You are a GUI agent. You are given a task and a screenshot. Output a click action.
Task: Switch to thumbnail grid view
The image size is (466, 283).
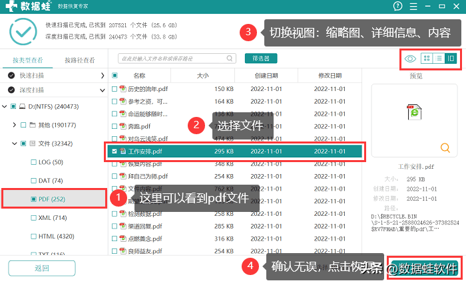pos(427,58)
